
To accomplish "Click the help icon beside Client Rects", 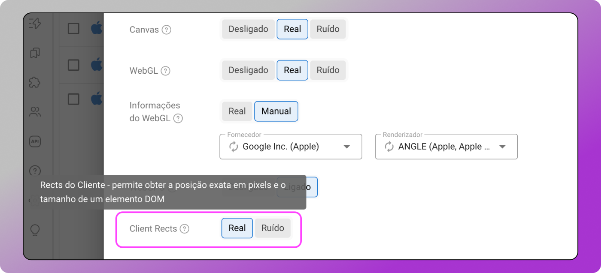I will tap(185, 229).
